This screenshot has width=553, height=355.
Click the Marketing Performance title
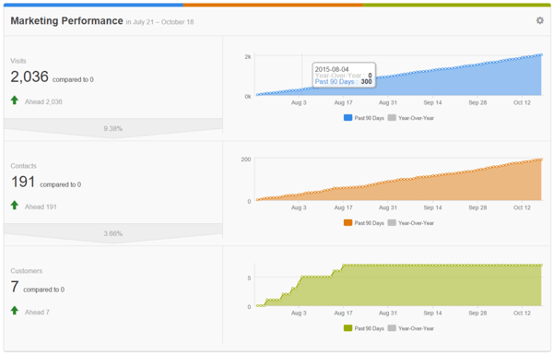pos(66,21)
